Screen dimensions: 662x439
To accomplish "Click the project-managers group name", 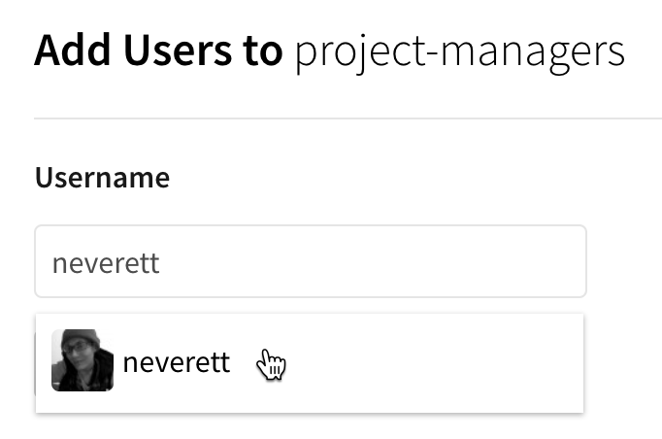I will [459, 52].
